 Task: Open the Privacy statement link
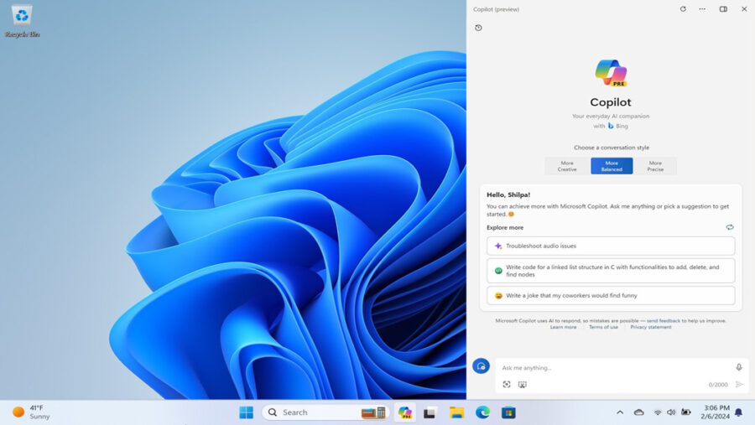651,327
